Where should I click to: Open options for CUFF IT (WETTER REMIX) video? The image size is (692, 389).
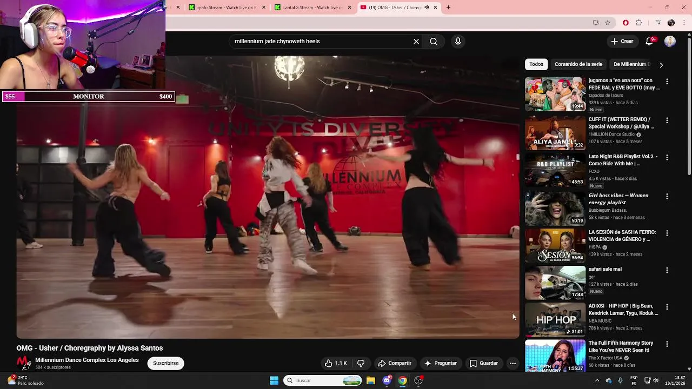tap(667, 120)
